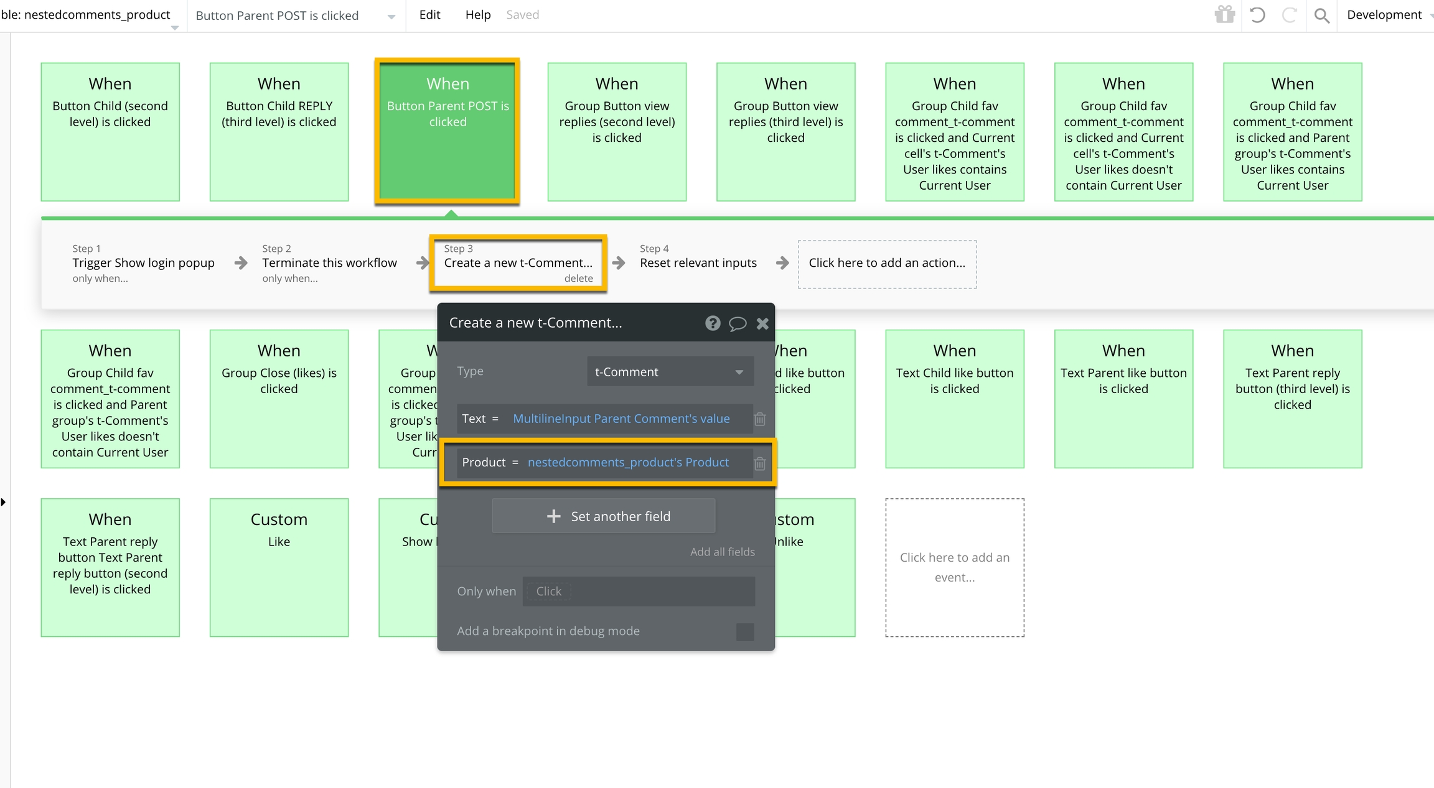Open the search magnifier icon
Viewport: 1434px width, 788px height.
[x=1321, y=16]
